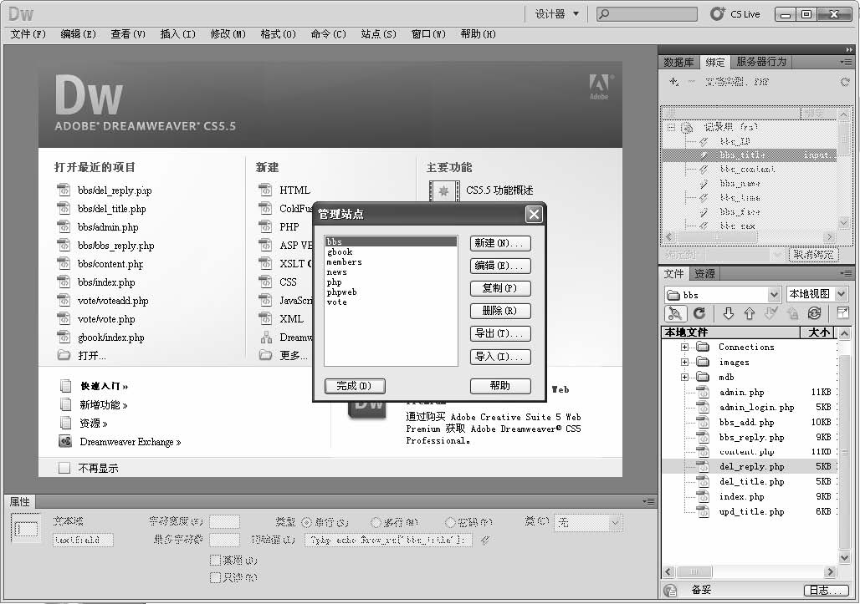
Task: Expand the images folder
Action: tap(684, 362)
